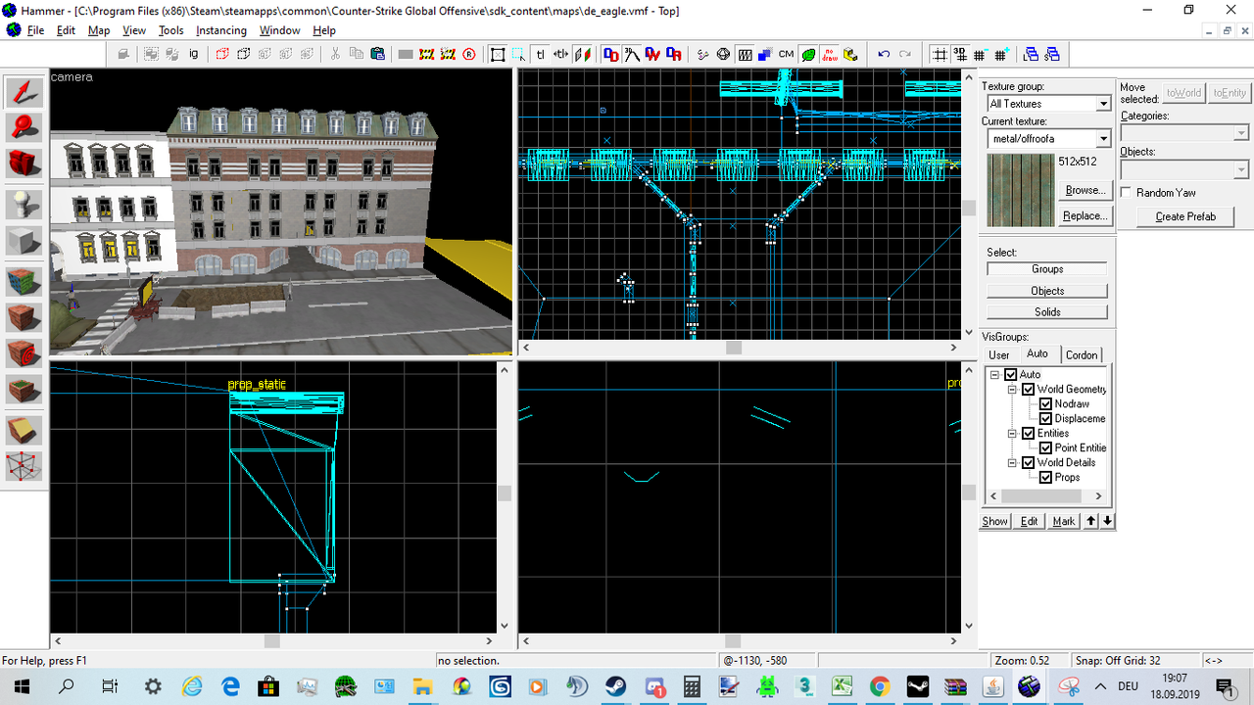This screenshot has width=1254, height=705.
Task: Toggle selection box mode icon
Action: pyautogui.click(x=498, y=55)
